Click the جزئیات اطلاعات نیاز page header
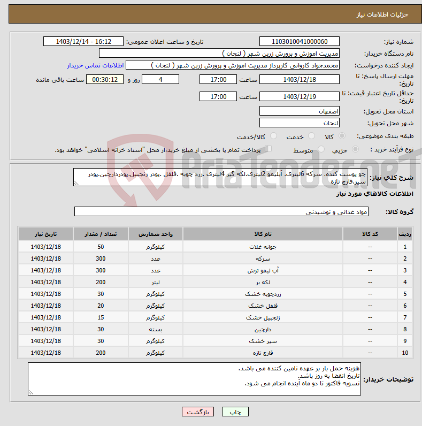The image size is (422, 426). point(382,14)
